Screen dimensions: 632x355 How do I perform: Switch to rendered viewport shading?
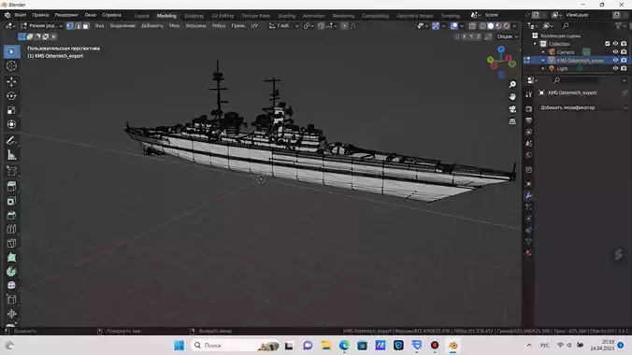(507, 26)
